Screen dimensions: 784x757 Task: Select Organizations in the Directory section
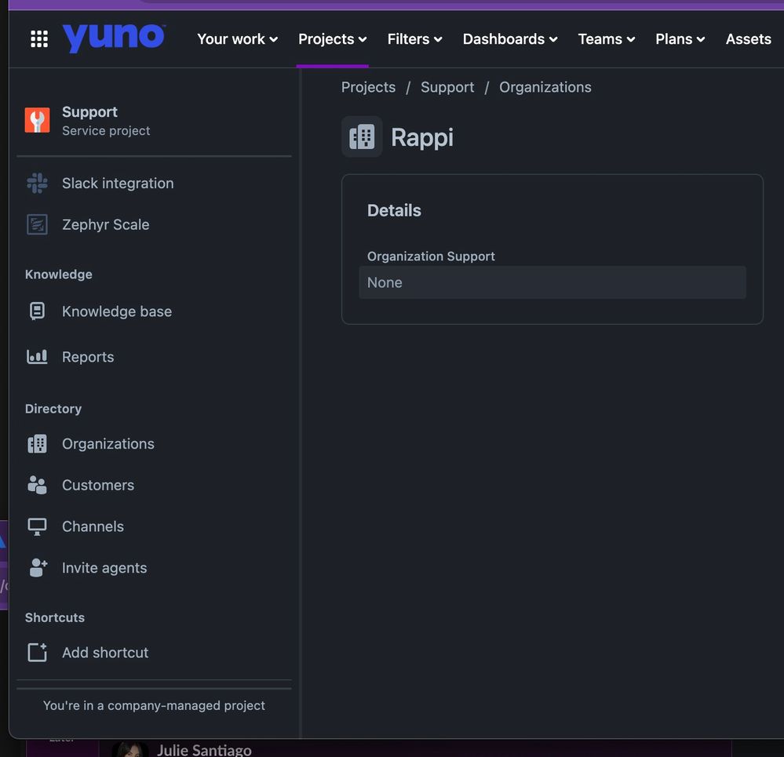[x=108, y=444]
